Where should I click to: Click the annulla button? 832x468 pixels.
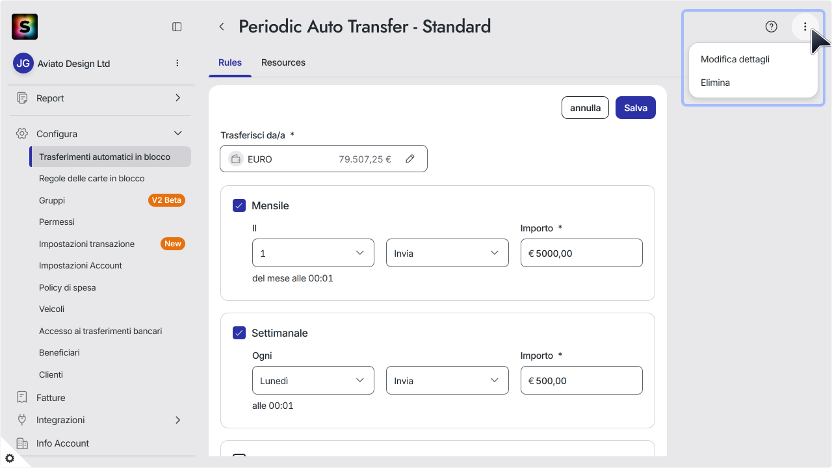586,108
